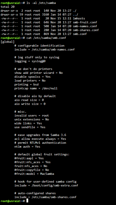
Task: Click the smb-fruit.conf filename in the listing
Action: point(85,22)
